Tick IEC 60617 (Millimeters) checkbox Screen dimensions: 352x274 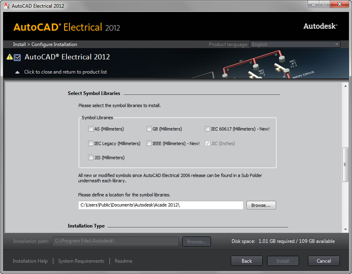click(207, 129)
